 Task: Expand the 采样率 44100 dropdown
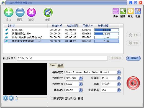(x=119, y=78)
